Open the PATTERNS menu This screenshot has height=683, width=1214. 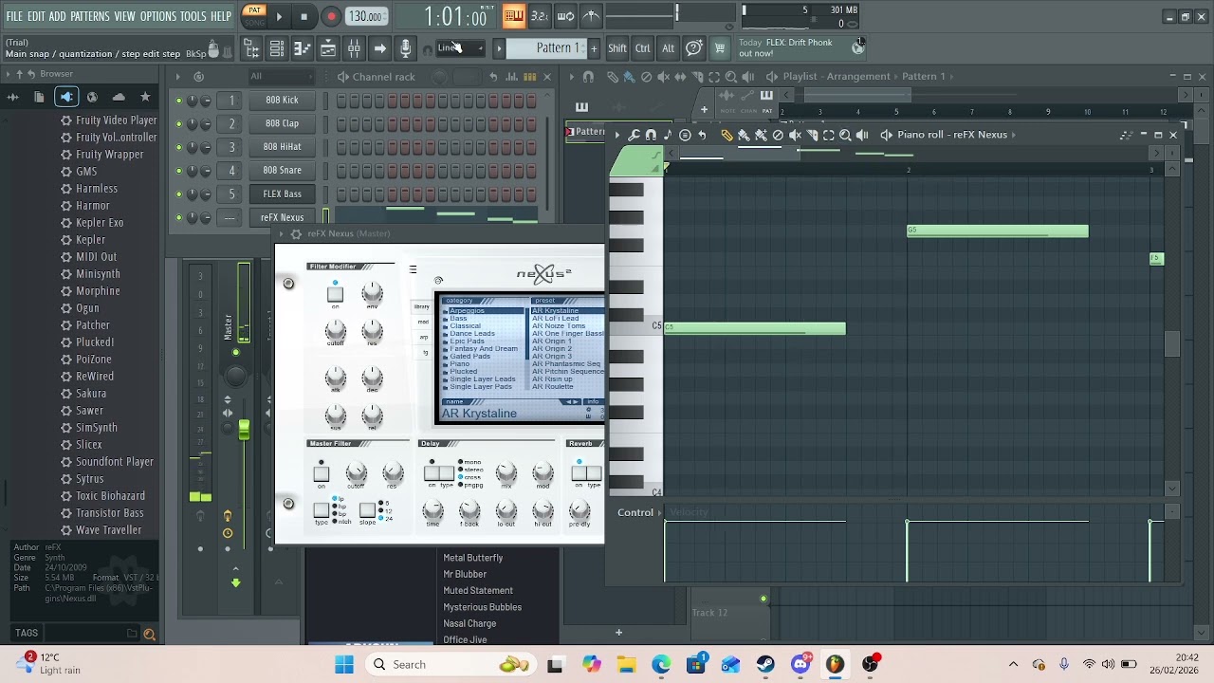point(90,17)
